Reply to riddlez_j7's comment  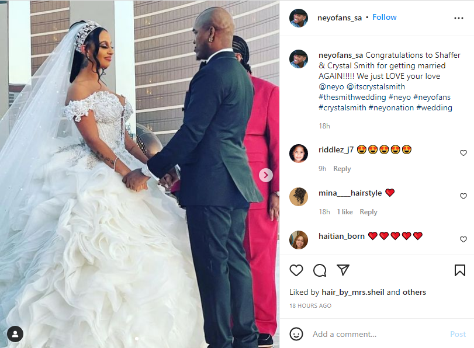coord(342,169)
